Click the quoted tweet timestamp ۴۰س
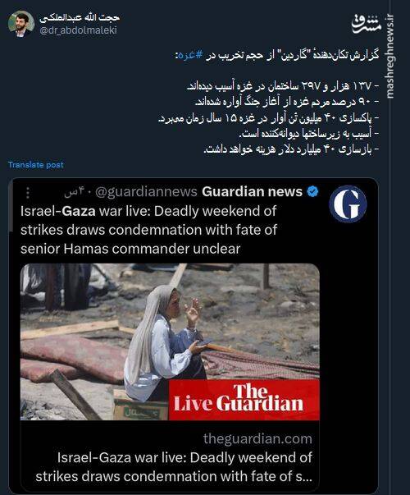The image size is (410, 495). (77, 192)
